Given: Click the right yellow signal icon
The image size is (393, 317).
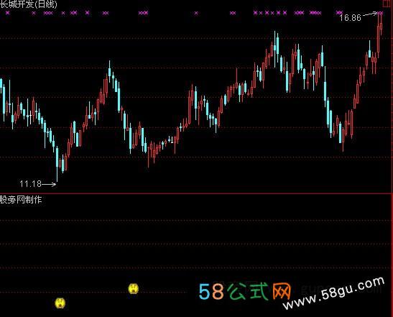Looking at the screenshot, I should pos(134,288).
